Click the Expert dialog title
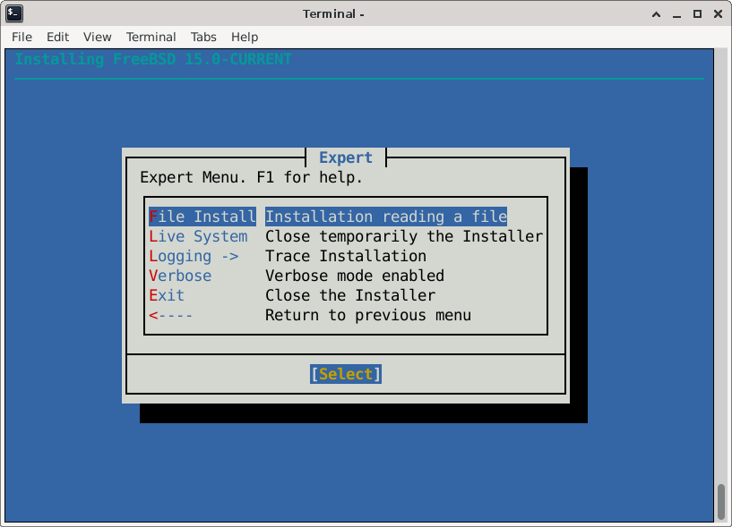The height and width of the screenshot is (527, 732). 345,157
